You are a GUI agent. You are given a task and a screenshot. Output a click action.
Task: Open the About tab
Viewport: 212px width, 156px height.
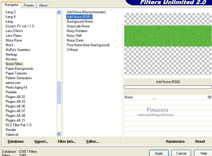pos(43,5)
